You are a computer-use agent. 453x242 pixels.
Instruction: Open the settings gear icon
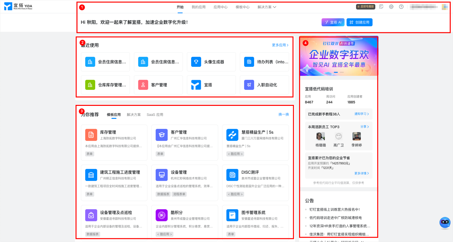[x=391, y=7]
